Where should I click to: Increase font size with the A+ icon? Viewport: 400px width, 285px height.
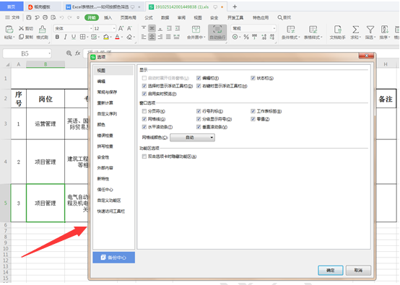pyautogui.click(x=121, y=28)
